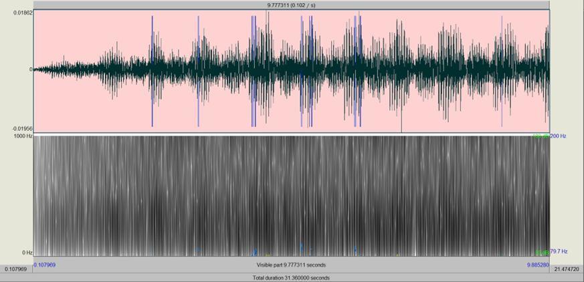Play the visible part 9.777311 seconds bar
584x282 pixels.
(x=291, y=265)
